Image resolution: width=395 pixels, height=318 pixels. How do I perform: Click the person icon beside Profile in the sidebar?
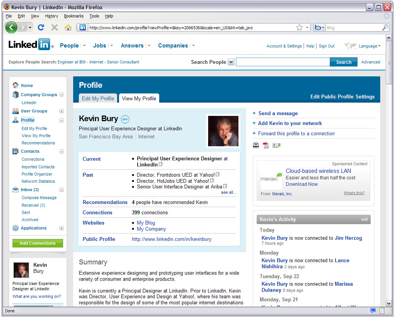(x=16, y=120)
